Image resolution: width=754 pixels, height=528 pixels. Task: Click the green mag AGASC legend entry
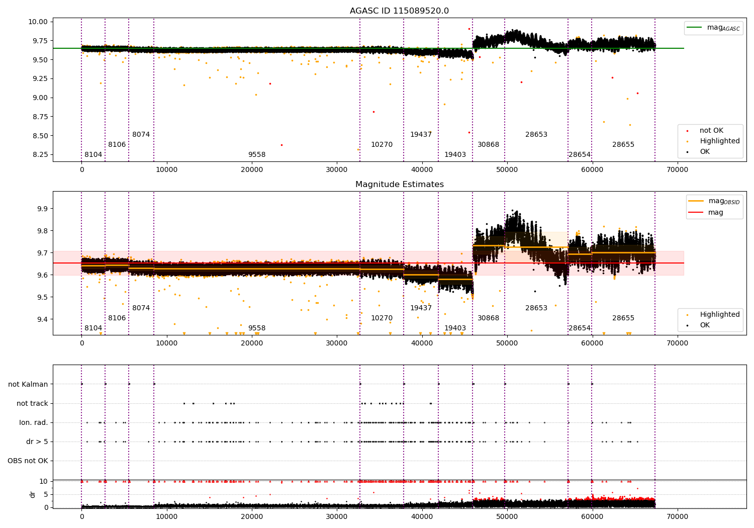click(714, 28)
